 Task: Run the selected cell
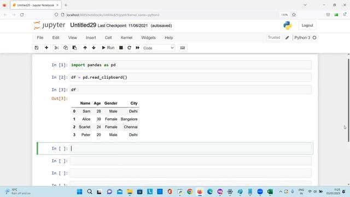click(108, 48)
